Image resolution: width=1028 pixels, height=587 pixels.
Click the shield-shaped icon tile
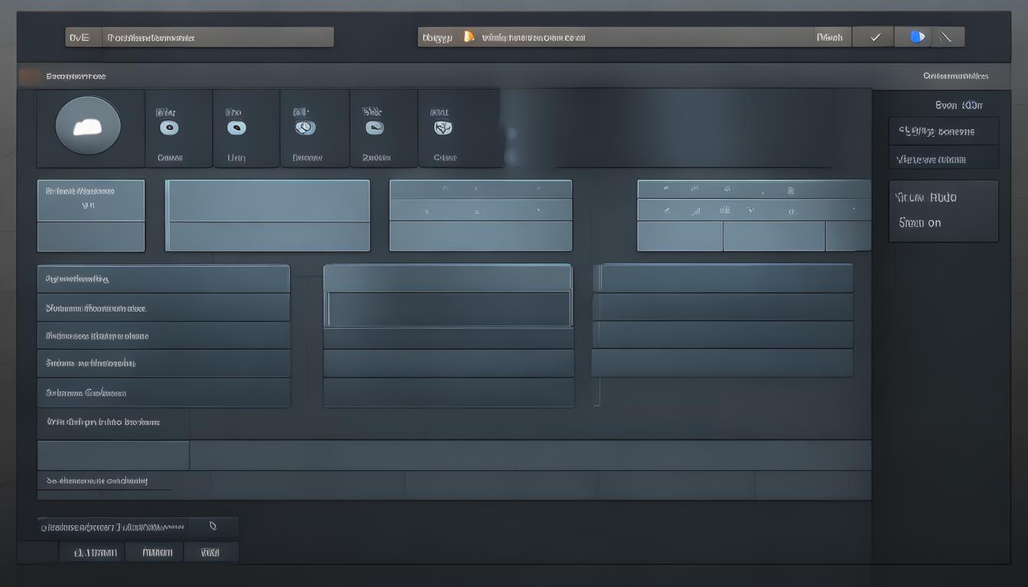coord(443,128)
